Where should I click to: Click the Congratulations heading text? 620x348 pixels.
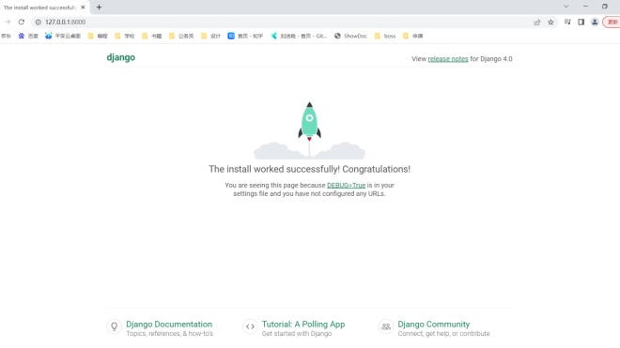pos(310,169)
